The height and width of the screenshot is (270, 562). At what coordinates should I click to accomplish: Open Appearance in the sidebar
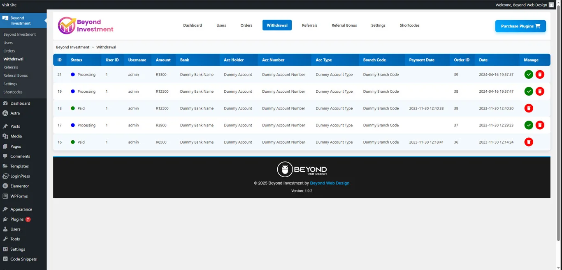point(21,209)
